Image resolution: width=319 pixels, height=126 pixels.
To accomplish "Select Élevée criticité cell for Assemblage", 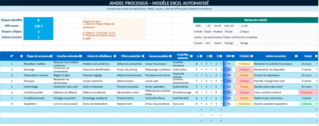I will pos(244,87).
